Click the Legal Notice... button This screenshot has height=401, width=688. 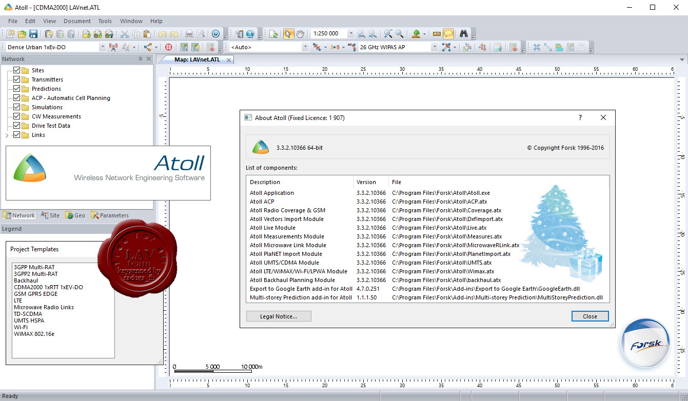coord(279,316)
